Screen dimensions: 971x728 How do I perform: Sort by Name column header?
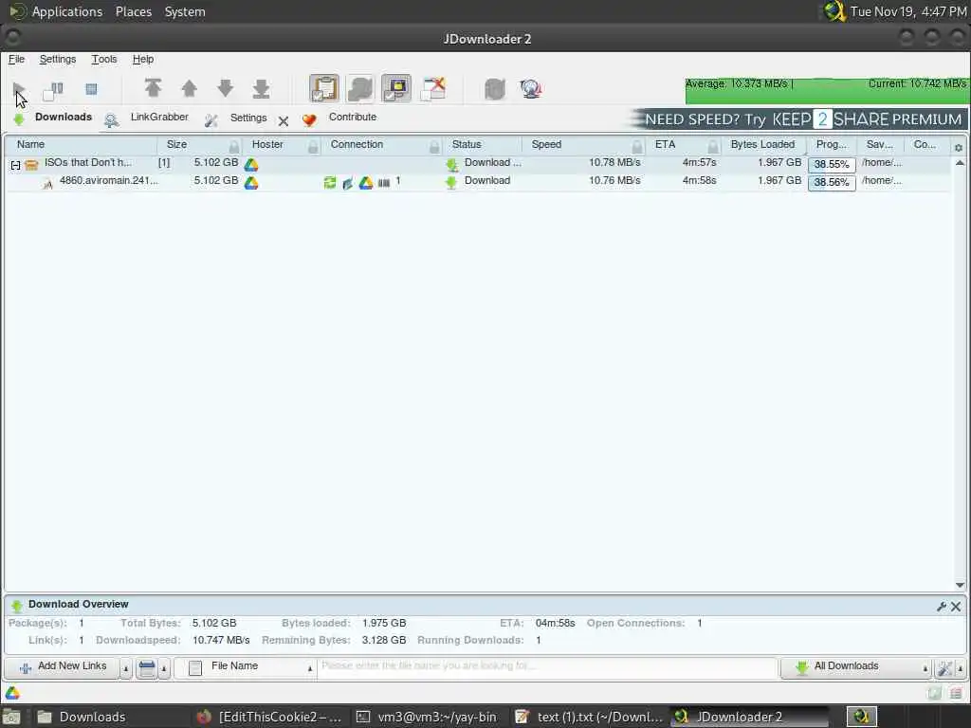point(81,144)
